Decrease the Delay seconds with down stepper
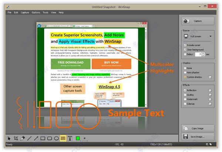 (x=203, y=55)
